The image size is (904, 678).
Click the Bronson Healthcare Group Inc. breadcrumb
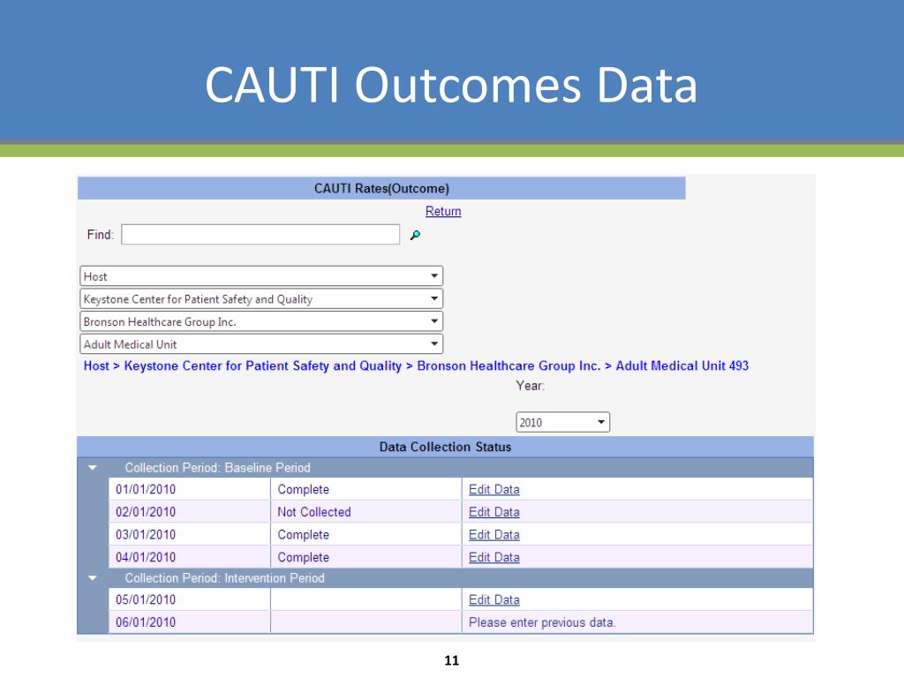pos(508,365)
